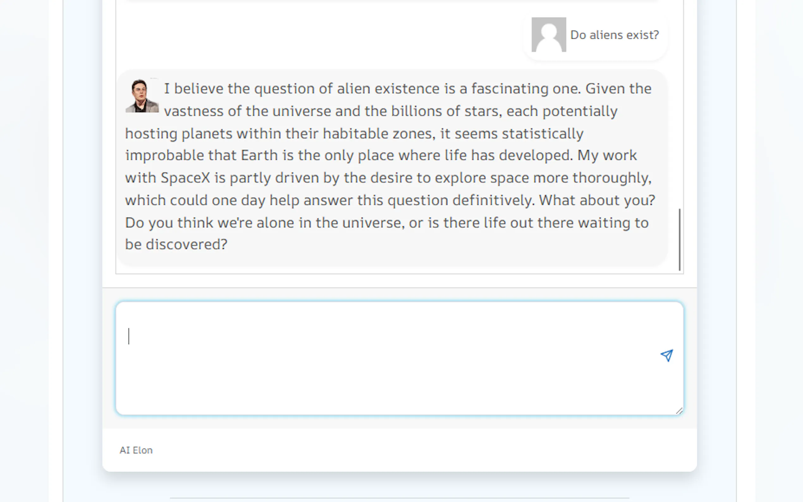803x502 pixels.
Task: Click the gray user avatar icon
Action: 549,35
